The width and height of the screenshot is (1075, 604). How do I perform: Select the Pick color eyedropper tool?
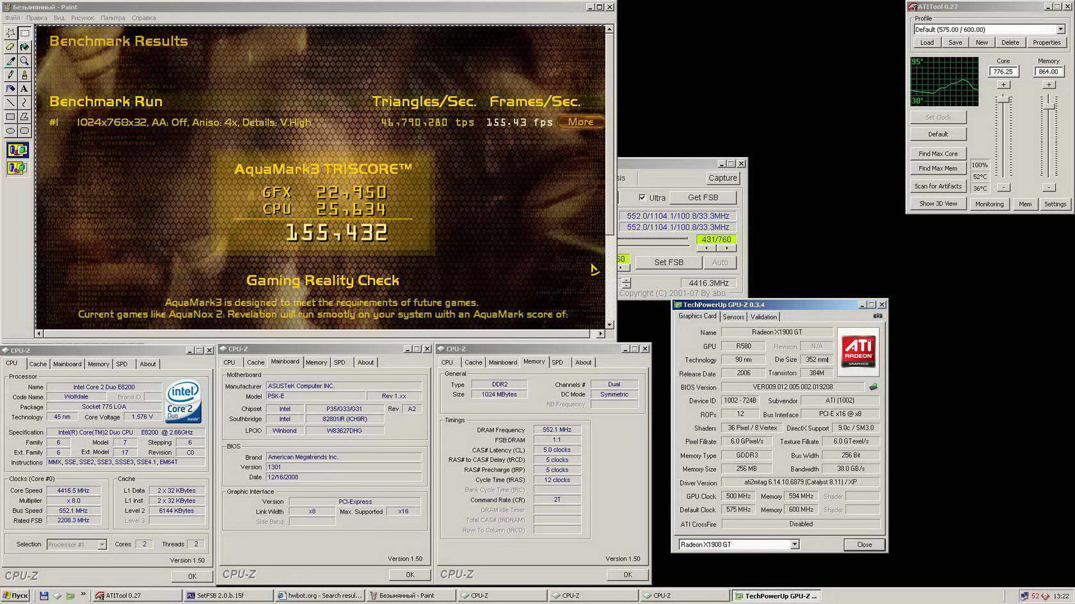pyautogui.click(x=10, y=61)
